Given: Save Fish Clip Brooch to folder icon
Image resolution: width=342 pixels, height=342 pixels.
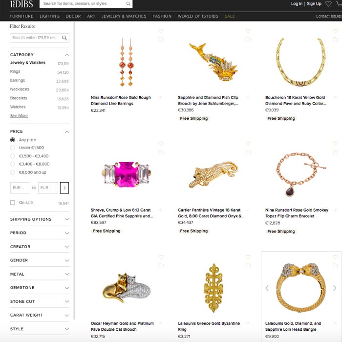Looking at the screenshot, I should 248,40.
